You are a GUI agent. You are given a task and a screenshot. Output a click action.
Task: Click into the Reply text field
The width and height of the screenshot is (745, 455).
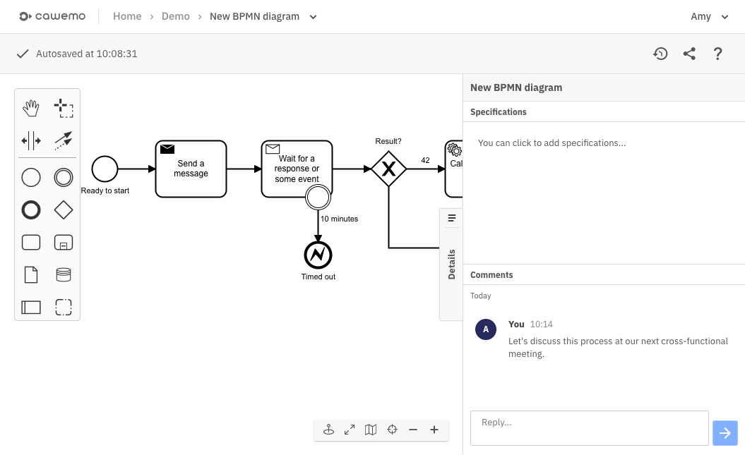click(x=589, y=428)
